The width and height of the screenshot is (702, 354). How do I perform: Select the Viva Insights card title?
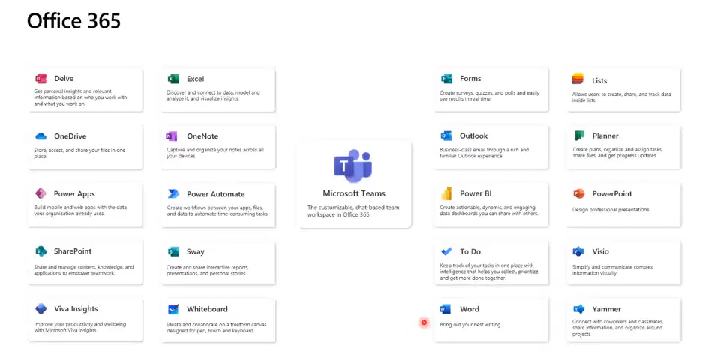(x=76, y=309)
